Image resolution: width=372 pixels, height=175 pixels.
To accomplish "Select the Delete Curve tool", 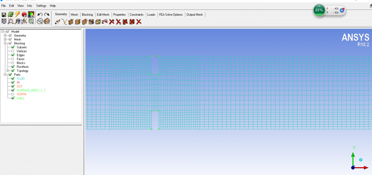I will tap(118, 22).
